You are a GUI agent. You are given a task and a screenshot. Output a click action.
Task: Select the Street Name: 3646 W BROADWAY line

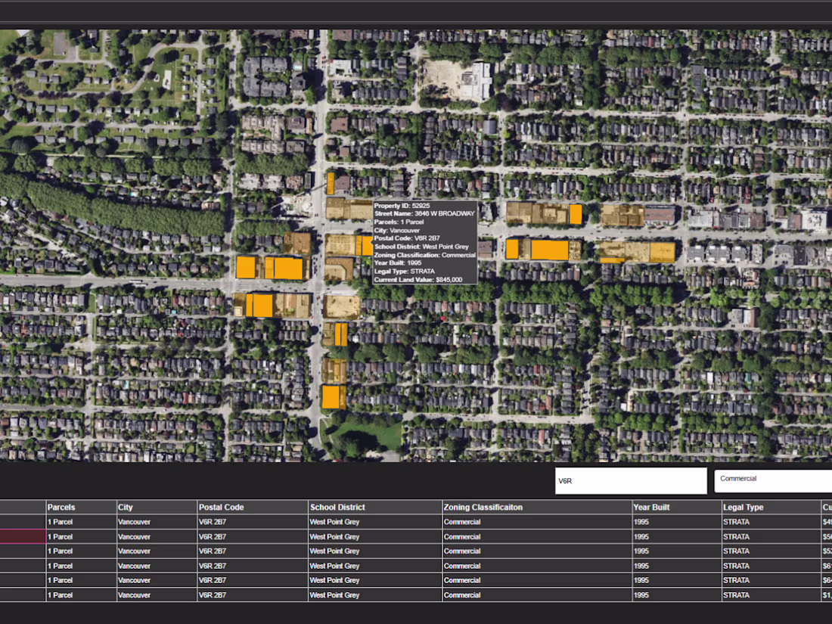pos(424,214)
